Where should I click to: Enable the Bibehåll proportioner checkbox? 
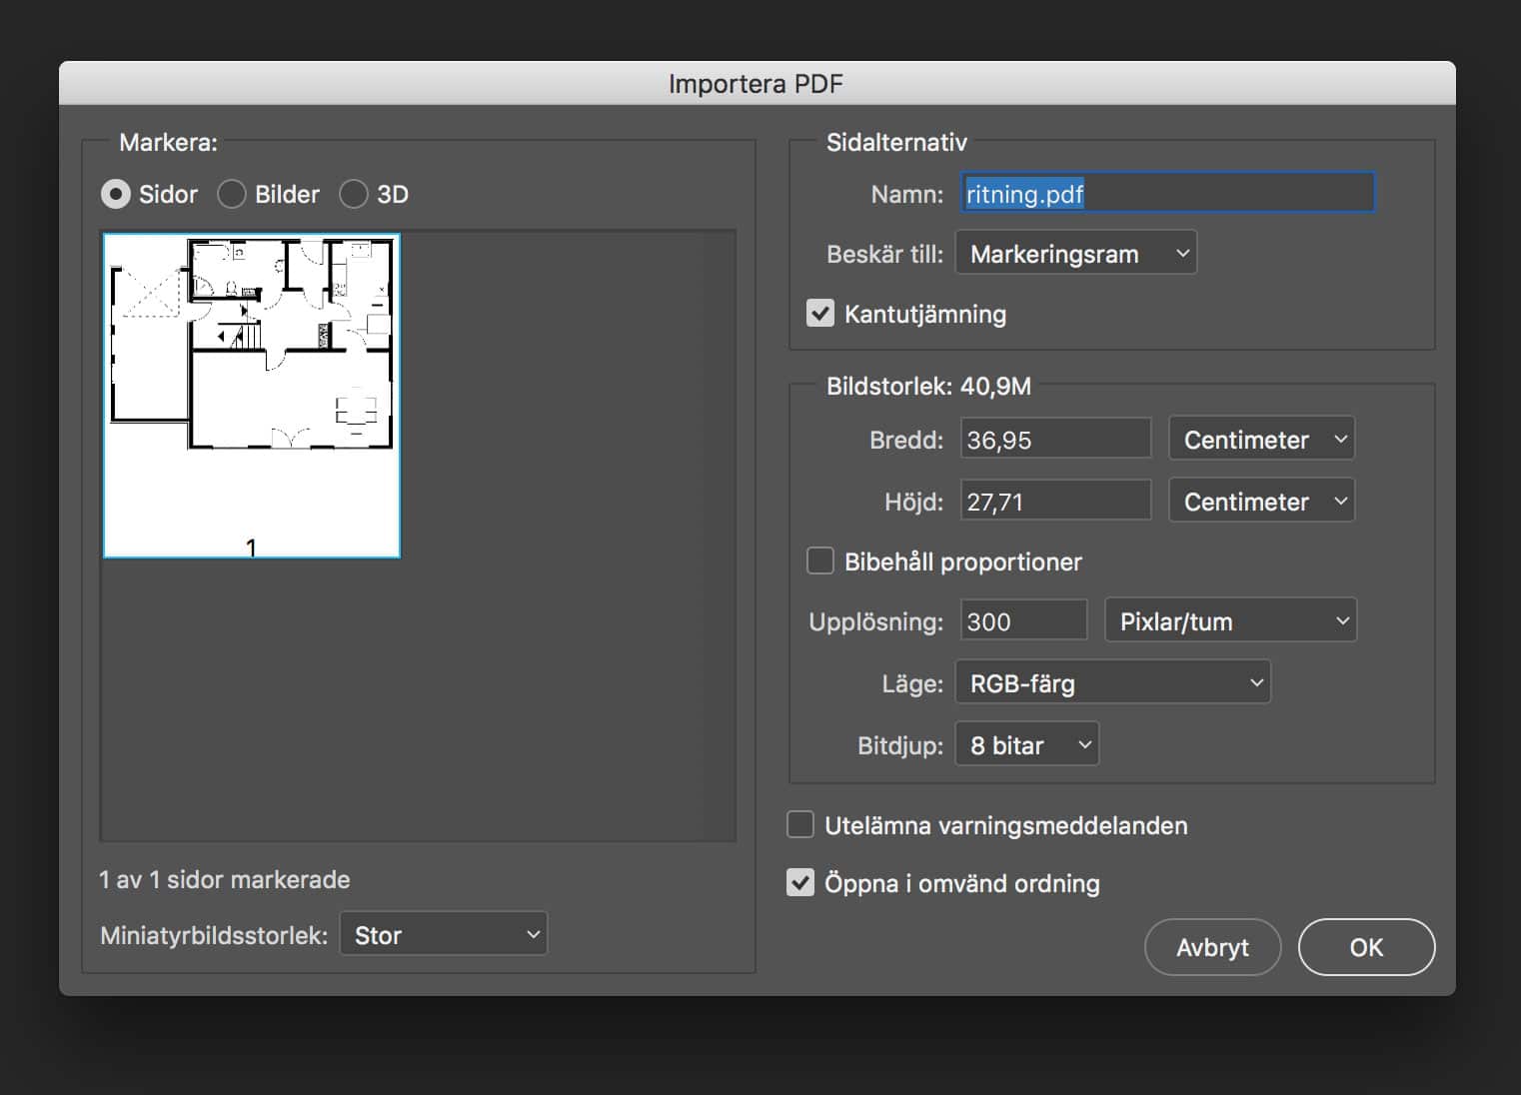pos(820,561)
